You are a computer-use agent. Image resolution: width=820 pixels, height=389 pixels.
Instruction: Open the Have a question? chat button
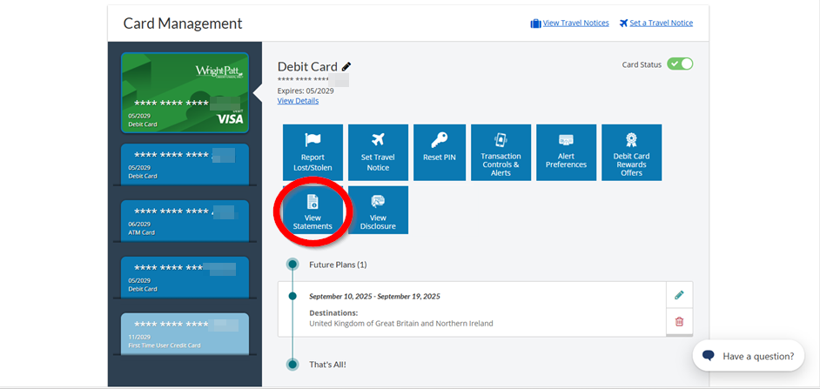coord(749,356)
